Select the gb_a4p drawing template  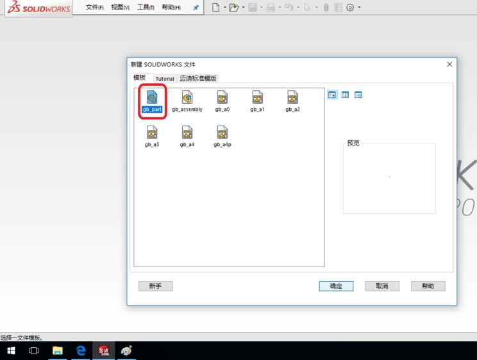tap(222, 136)
